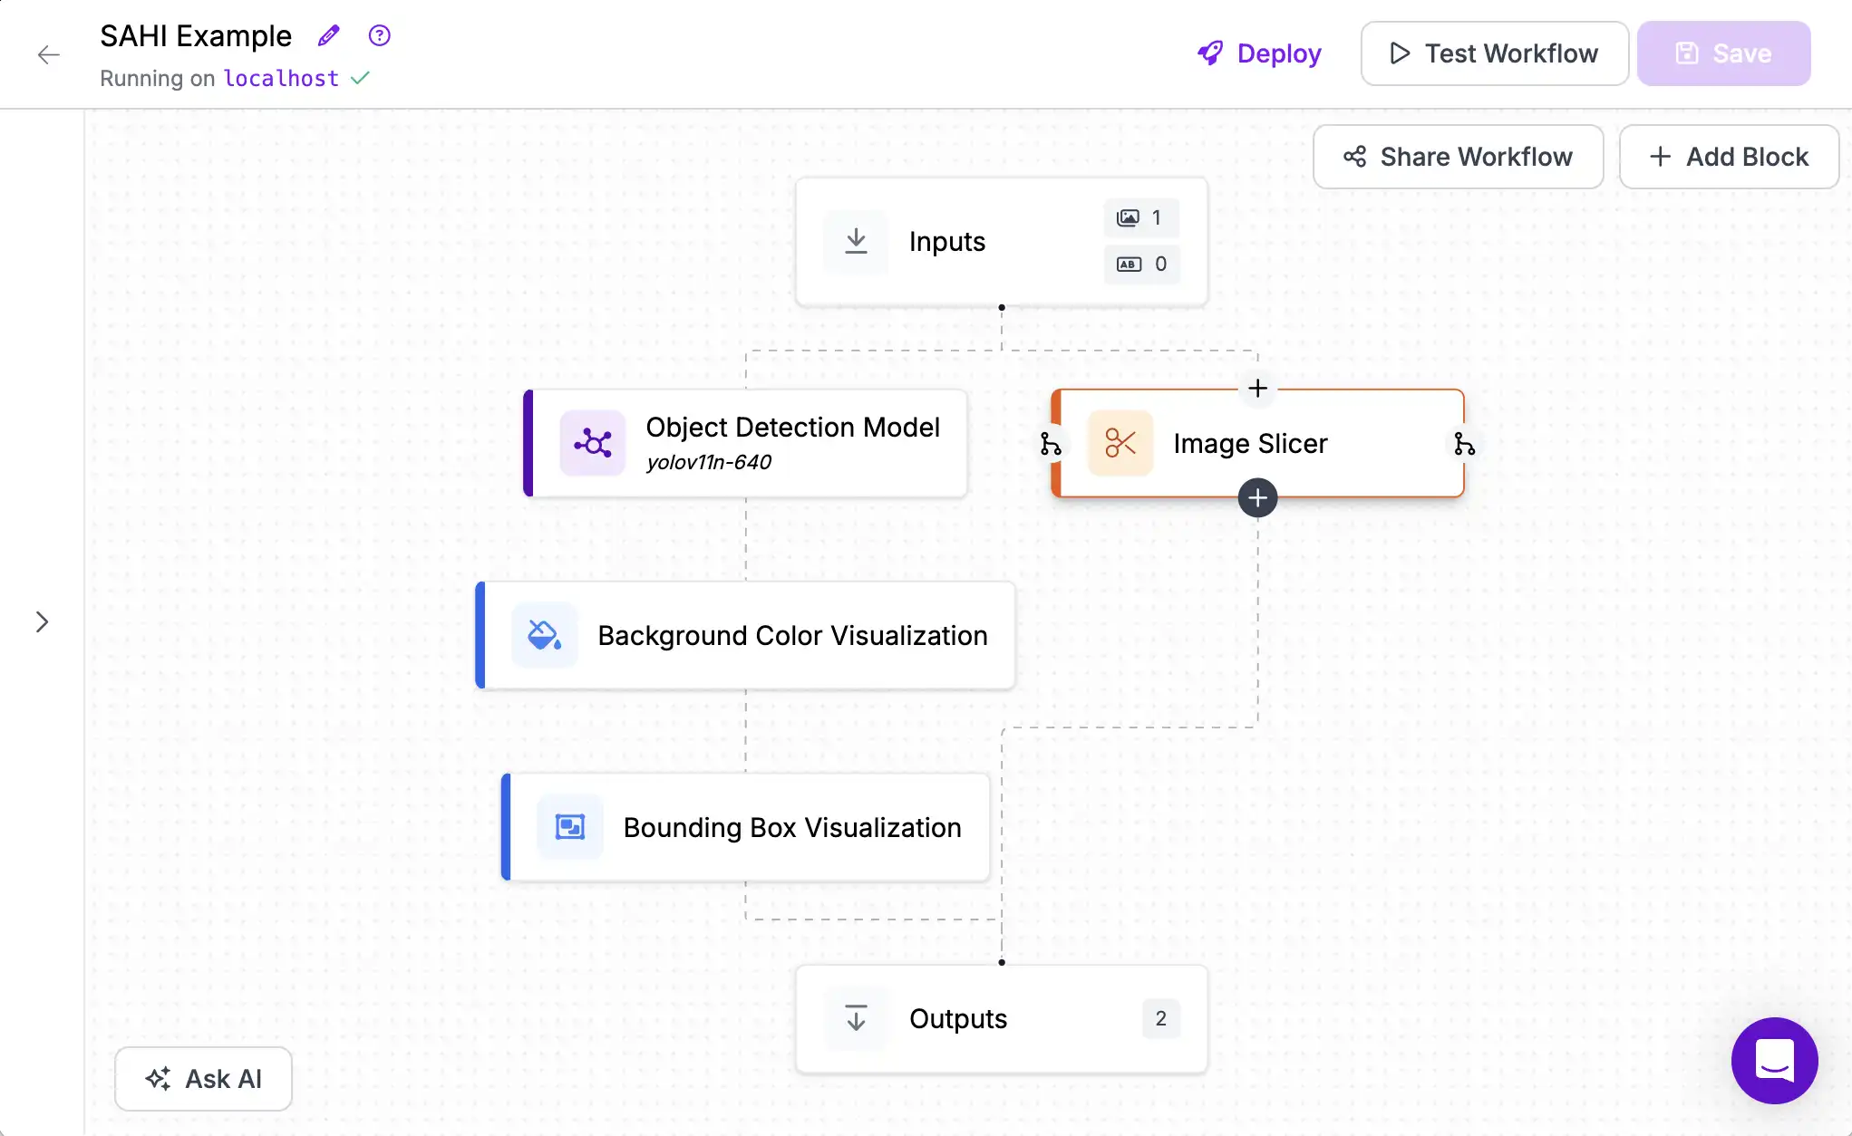Image resolution: width=1852 pixels, height=1136 pixels.
Task: Click the left connection handle on Image Slicer
Action: tap(1049, 443)
